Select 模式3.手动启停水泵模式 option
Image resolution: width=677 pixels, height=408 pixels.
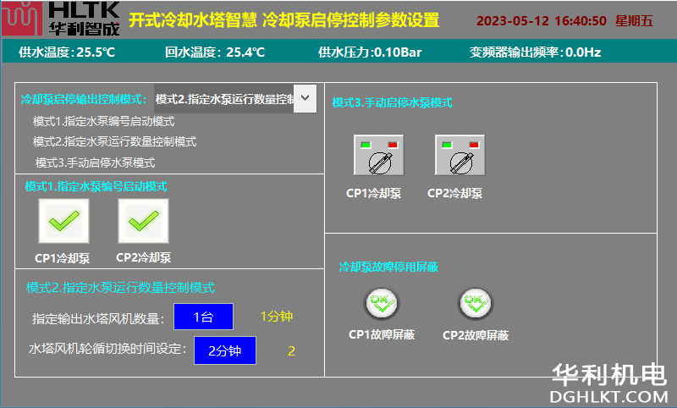[x=95, y=162]
